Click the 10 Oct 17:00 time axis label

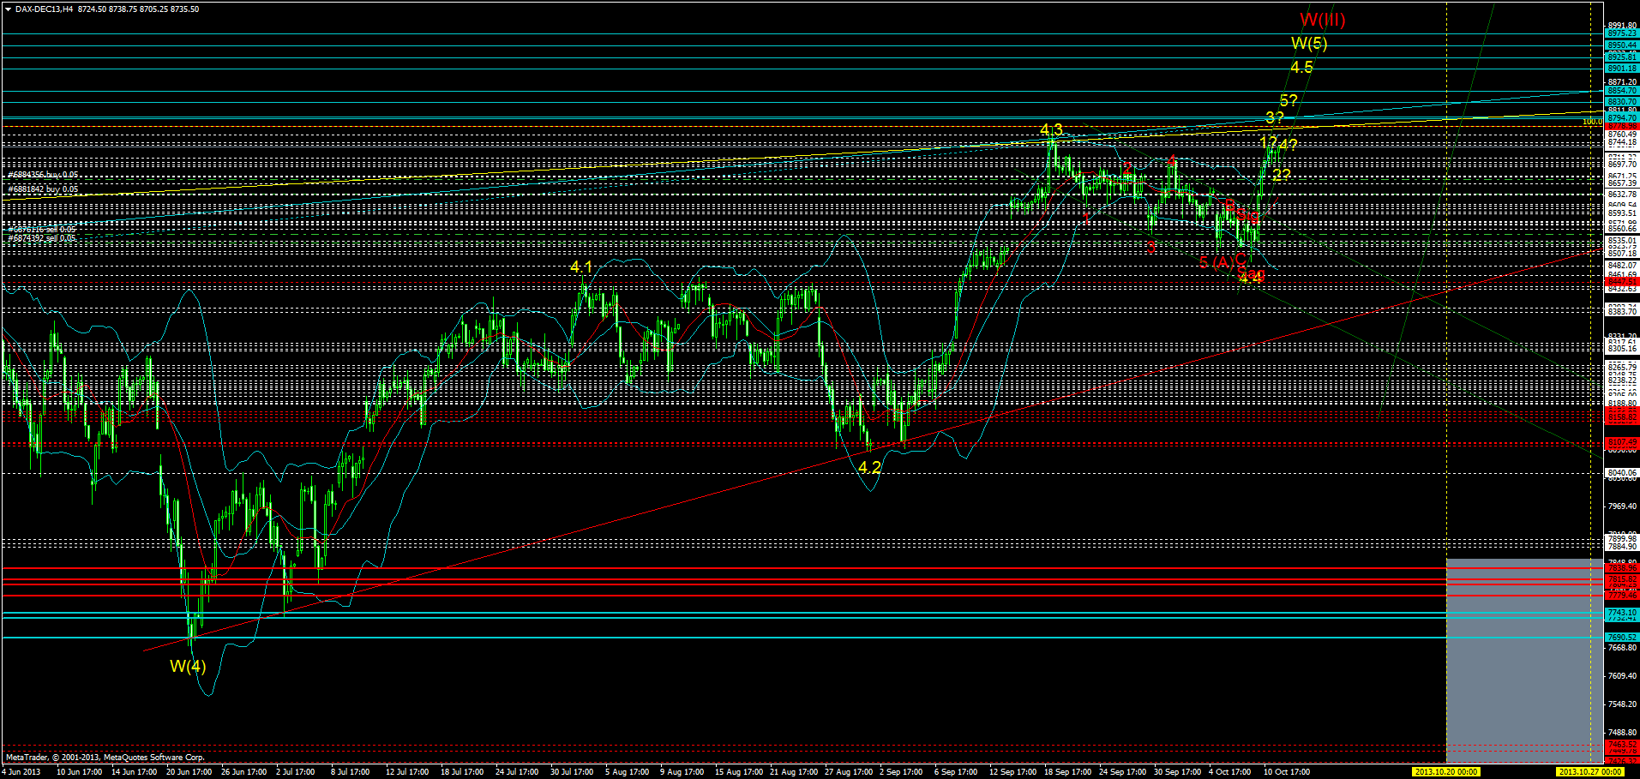pyautogui.click(x=1286, y=770)
